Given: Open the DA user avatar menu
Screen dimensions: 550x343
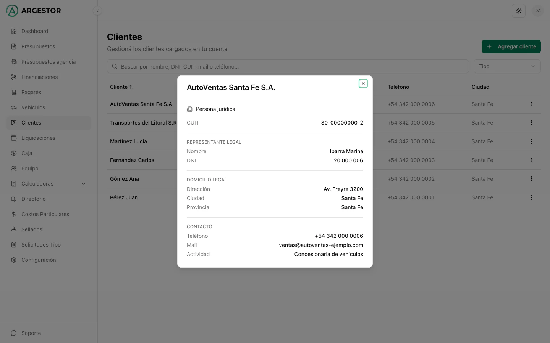Looking at the screenshot, I should [538, 11].
